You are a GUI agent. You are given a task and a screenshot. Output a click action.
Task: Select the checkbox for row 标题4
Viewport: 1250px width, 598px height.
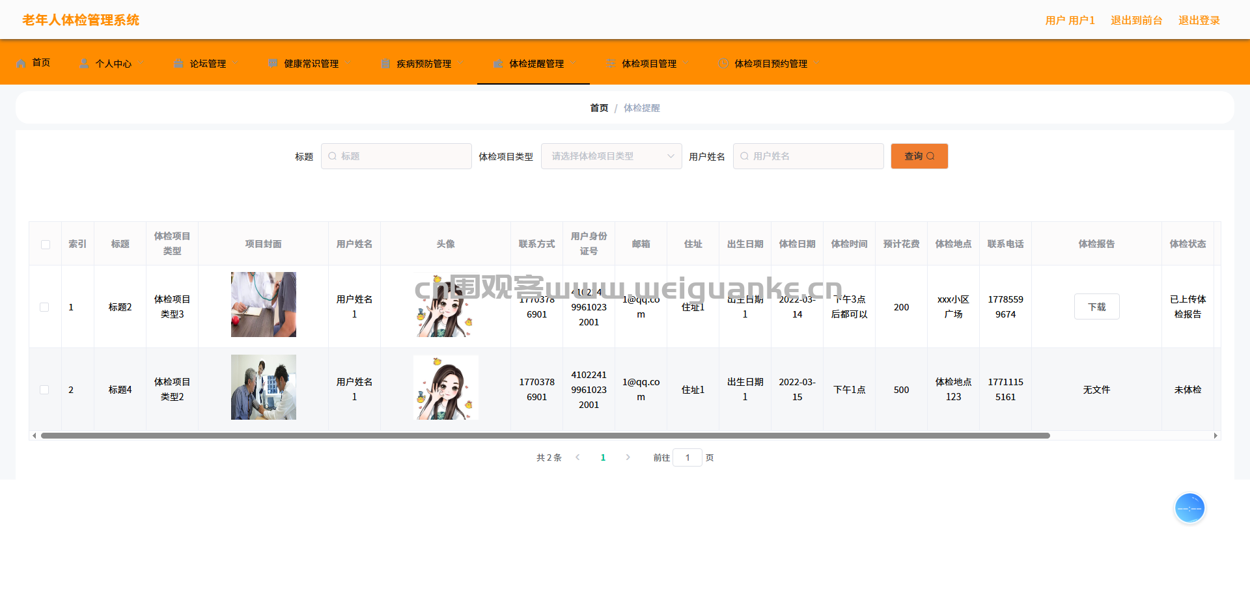pos(44,390)
